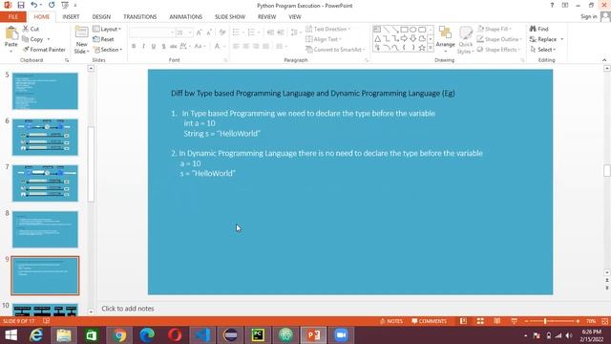611x344 pixels.
Task: Open font name dropdown
Action: pyautogui.click(x=172, y=32)
